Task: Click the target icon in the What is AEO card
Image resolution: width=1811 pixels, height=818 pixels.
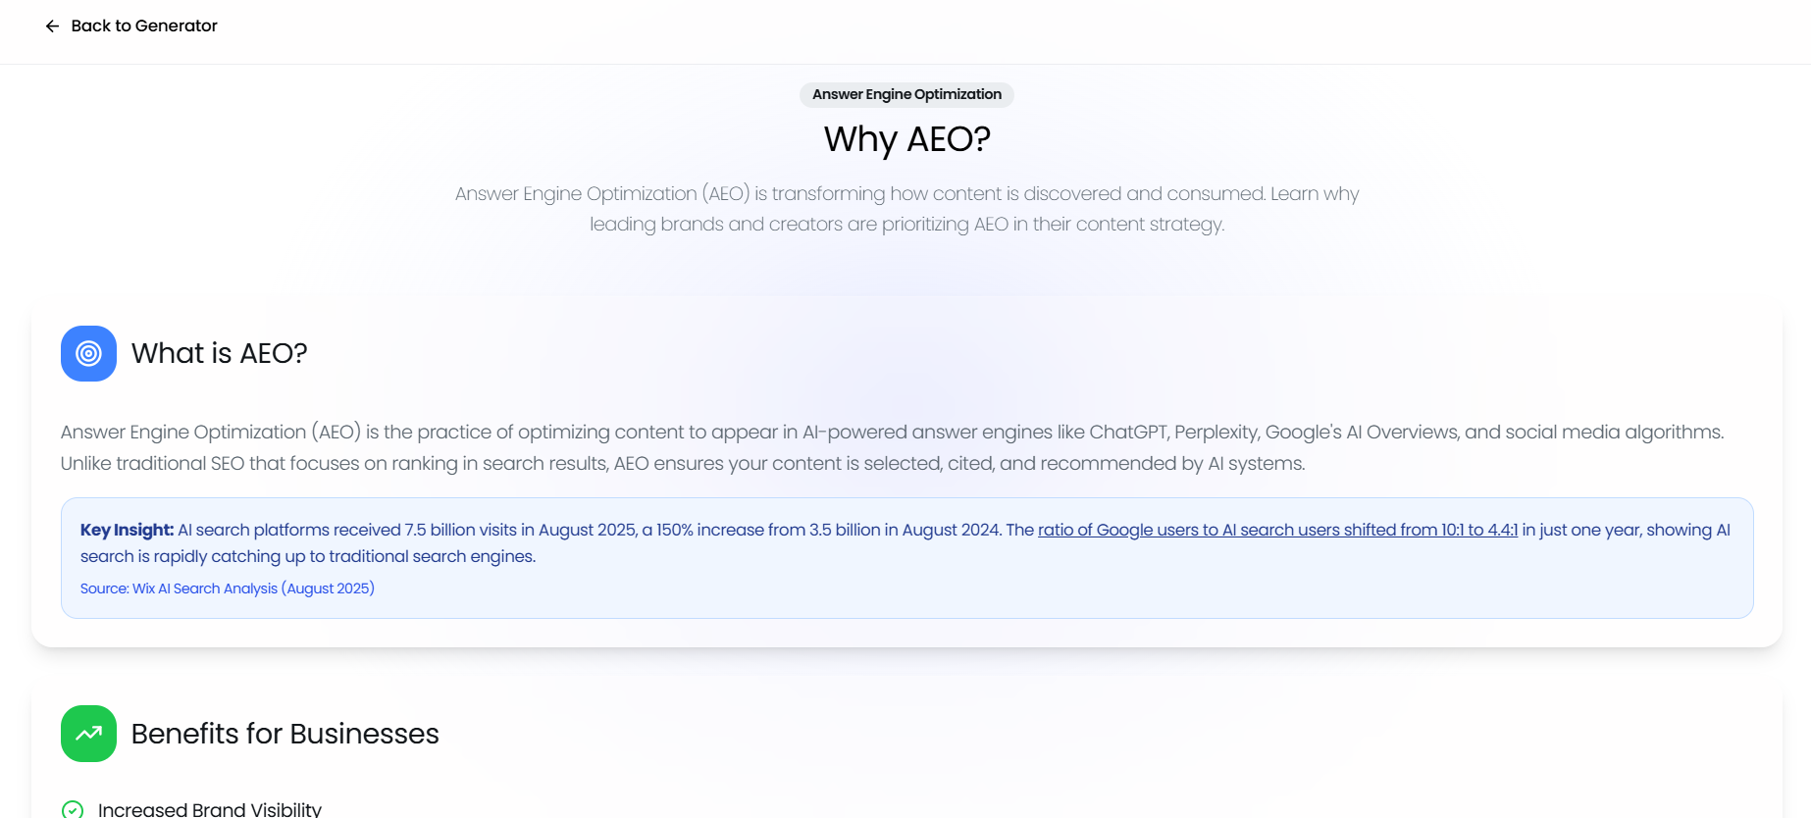Action: [x=88, y=353]
